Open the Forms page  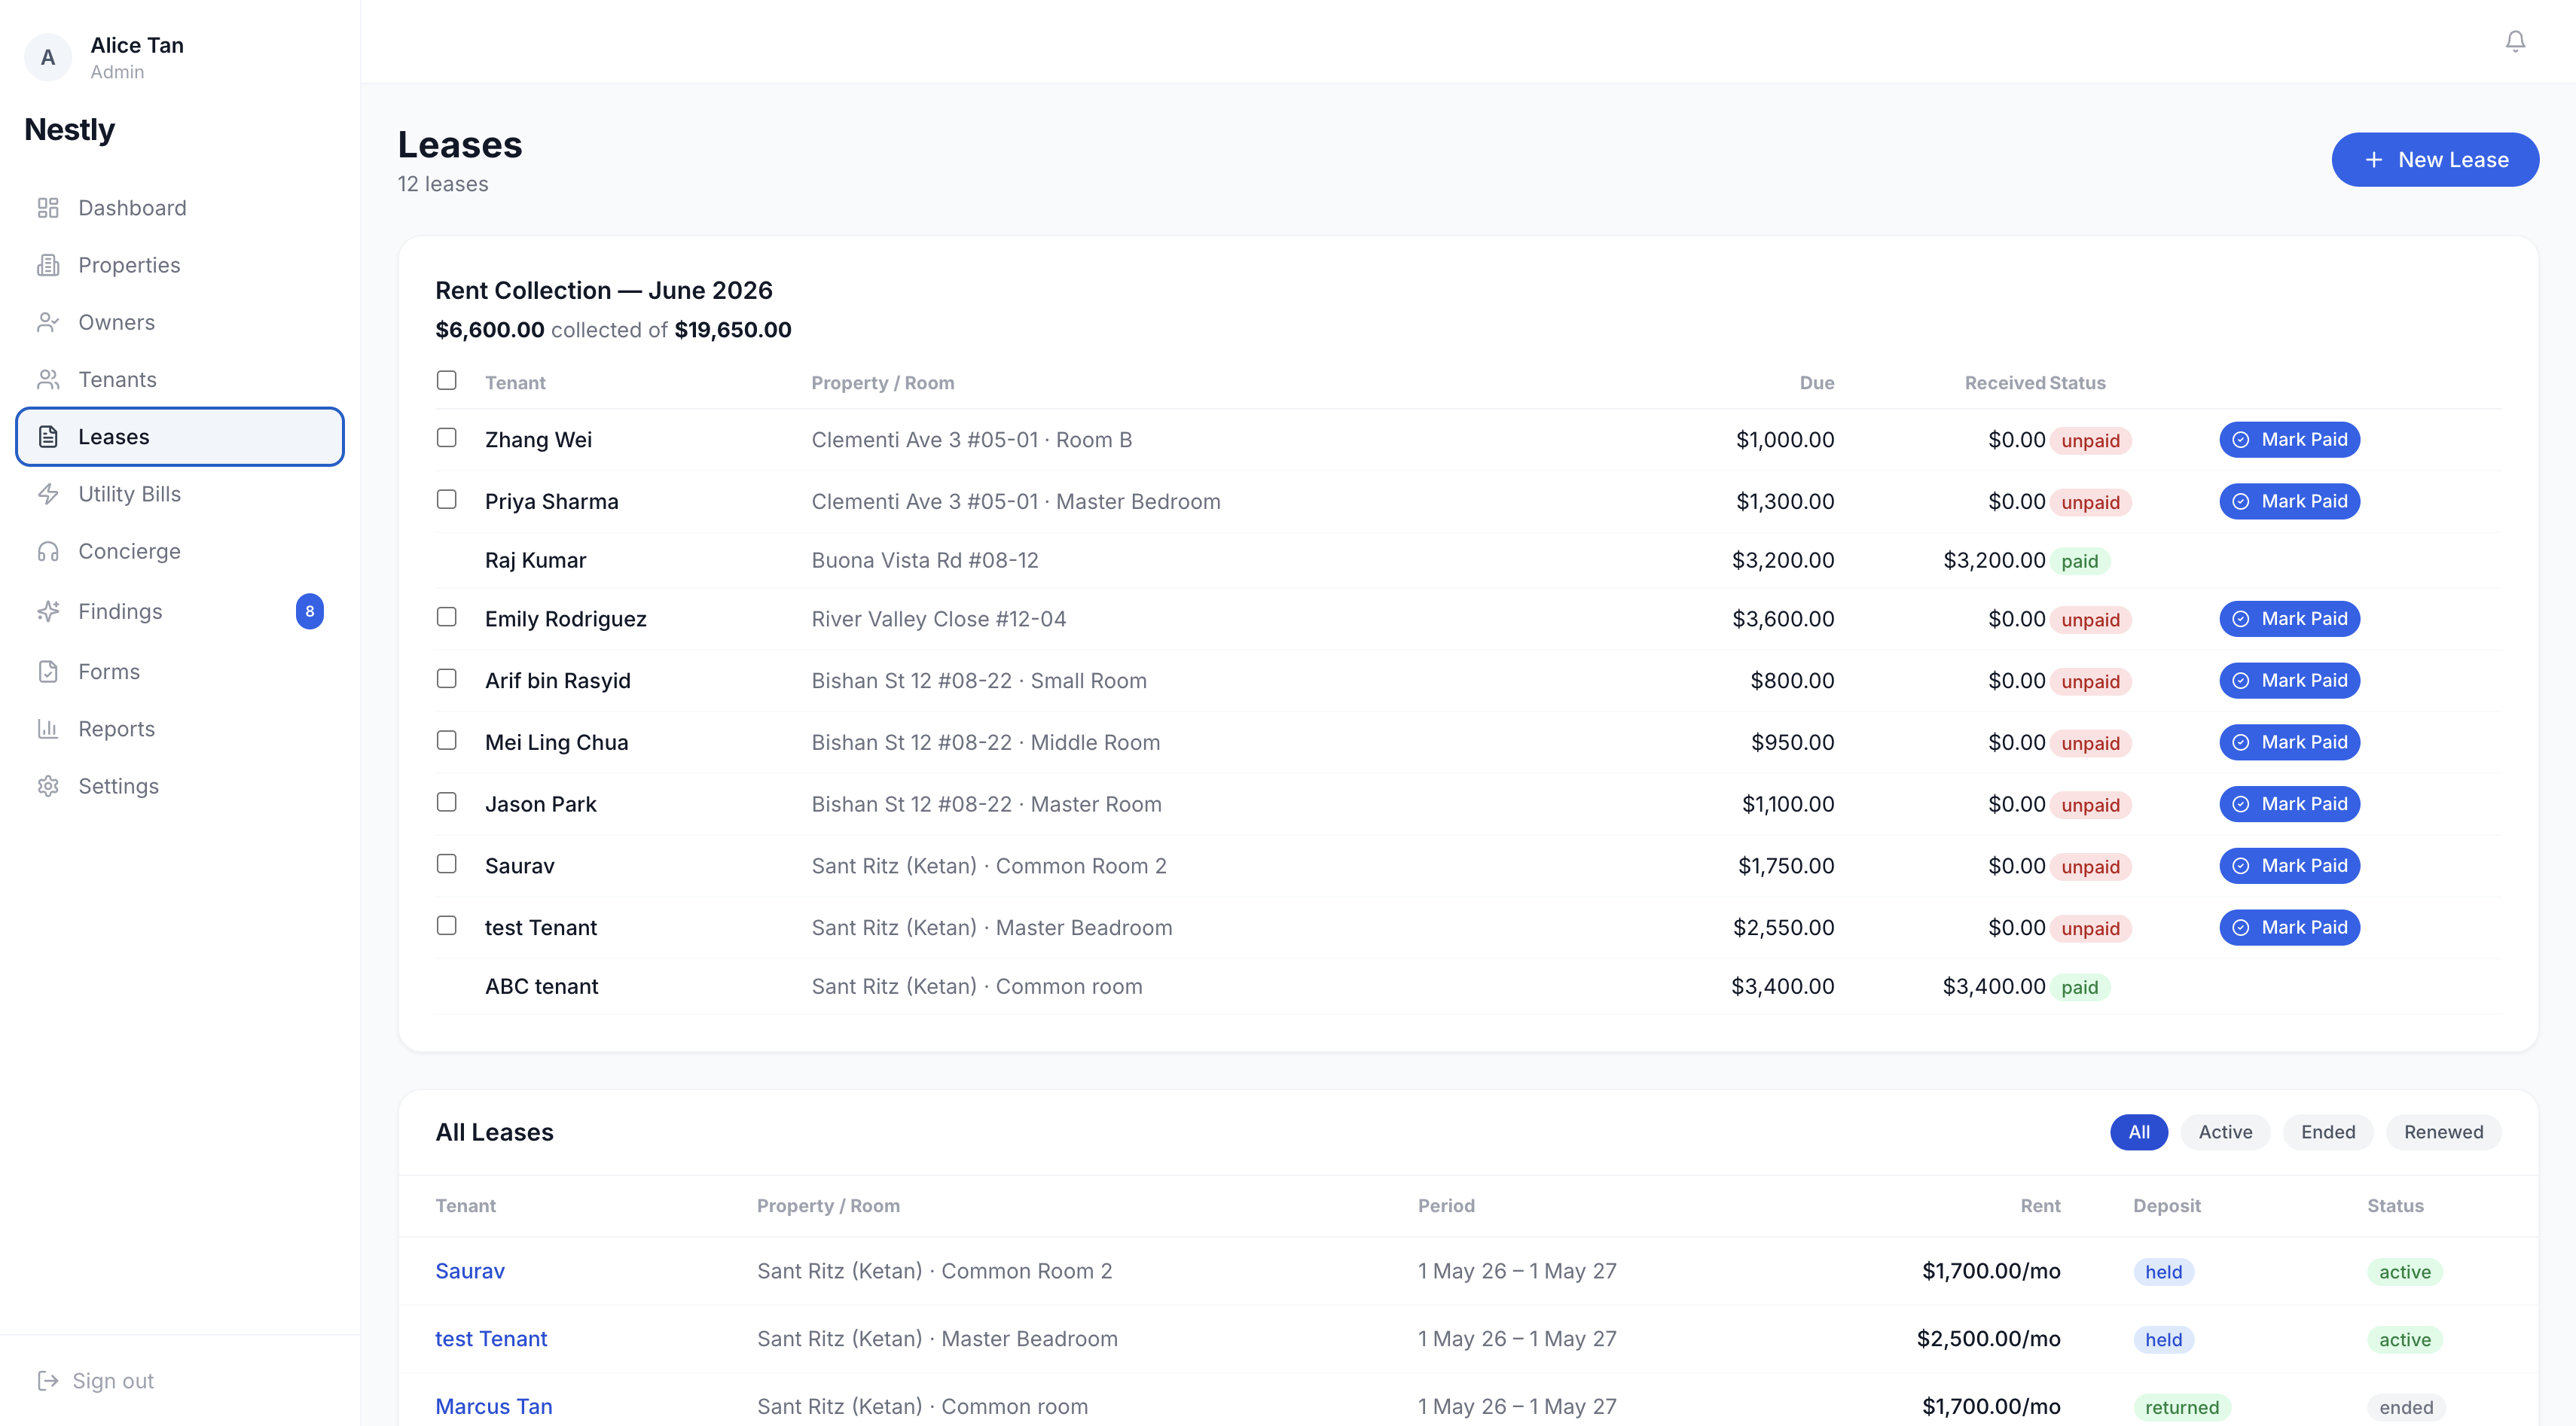[180, 672]
